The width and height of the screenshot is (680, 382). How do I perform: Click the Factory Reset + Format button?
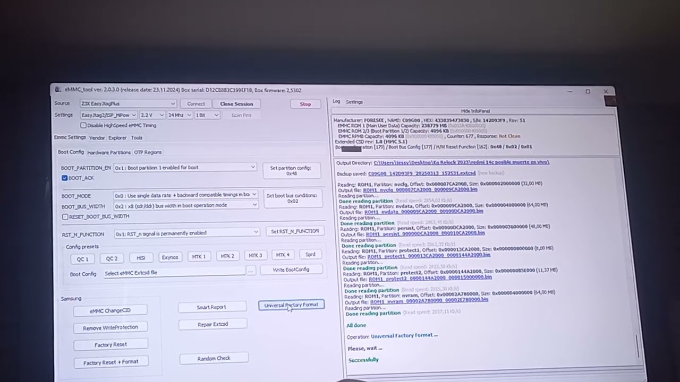[x=110, y=362]
